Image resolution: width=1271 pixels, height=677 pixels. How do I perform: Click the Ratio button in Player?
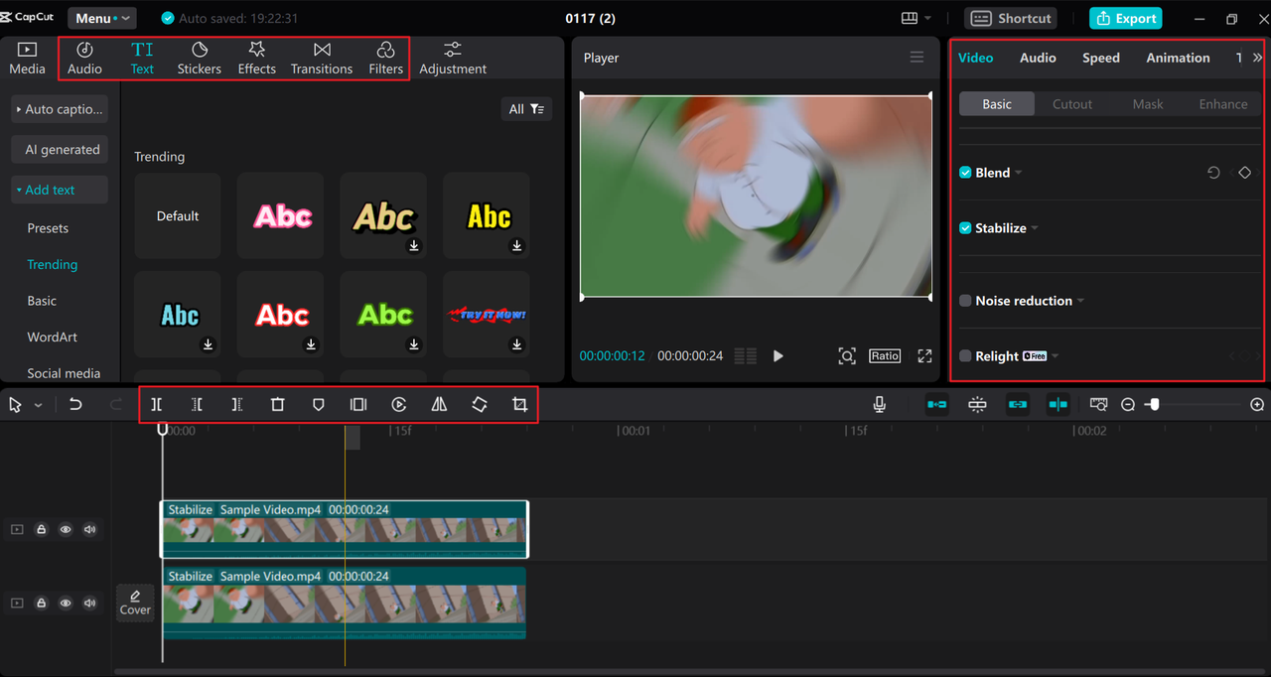pyautogui.click(x=885, y=355)
